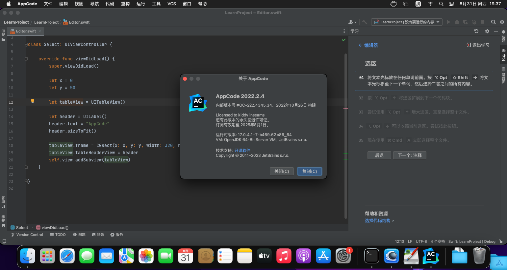
Task: Open macOS Control Center icon in menu bar
Action: coord(452,4)
